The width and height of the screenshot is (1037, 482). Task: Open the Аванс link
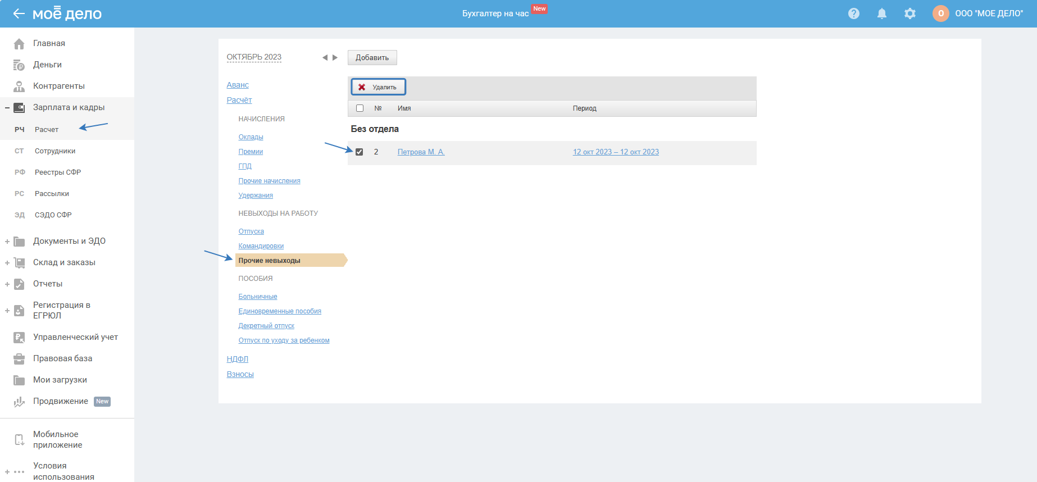click(x=238, y=85)
